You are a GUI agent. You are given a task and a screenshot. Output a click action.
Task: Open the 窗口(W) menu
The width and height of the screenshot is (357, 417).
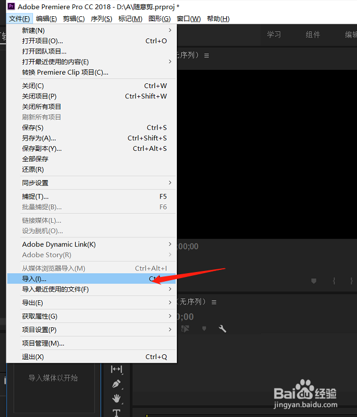click(x=189, y=19)
